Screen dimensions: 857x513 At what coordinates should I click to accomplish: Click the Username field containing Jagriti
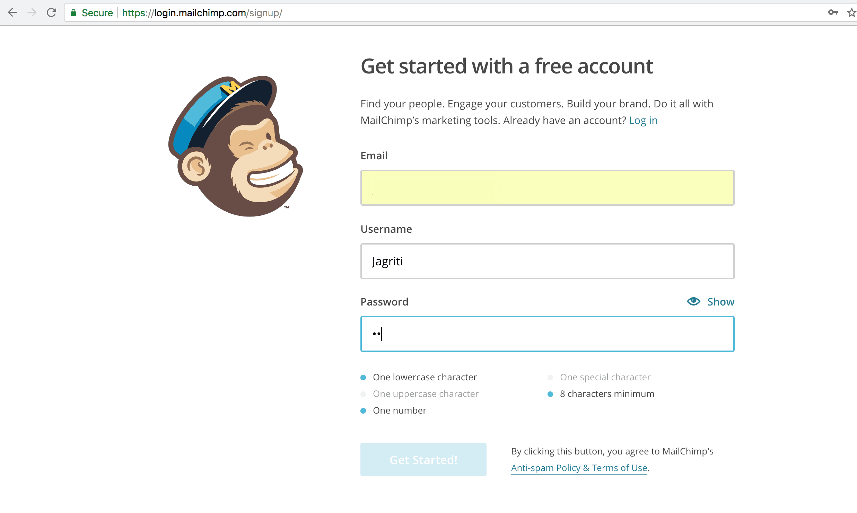(x=547, y=261)
